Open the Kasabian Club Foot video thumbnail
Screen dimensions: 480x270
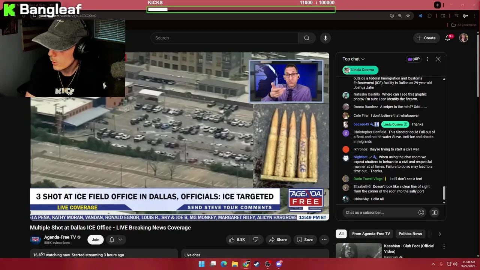(x=358, y=251)
